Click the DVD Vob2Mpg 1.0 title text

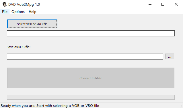coord(24,5)
